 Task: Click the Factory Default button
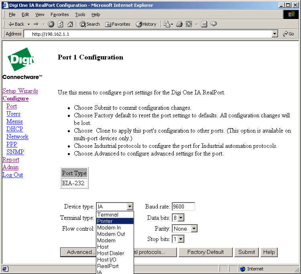click(x=205, y=252)
